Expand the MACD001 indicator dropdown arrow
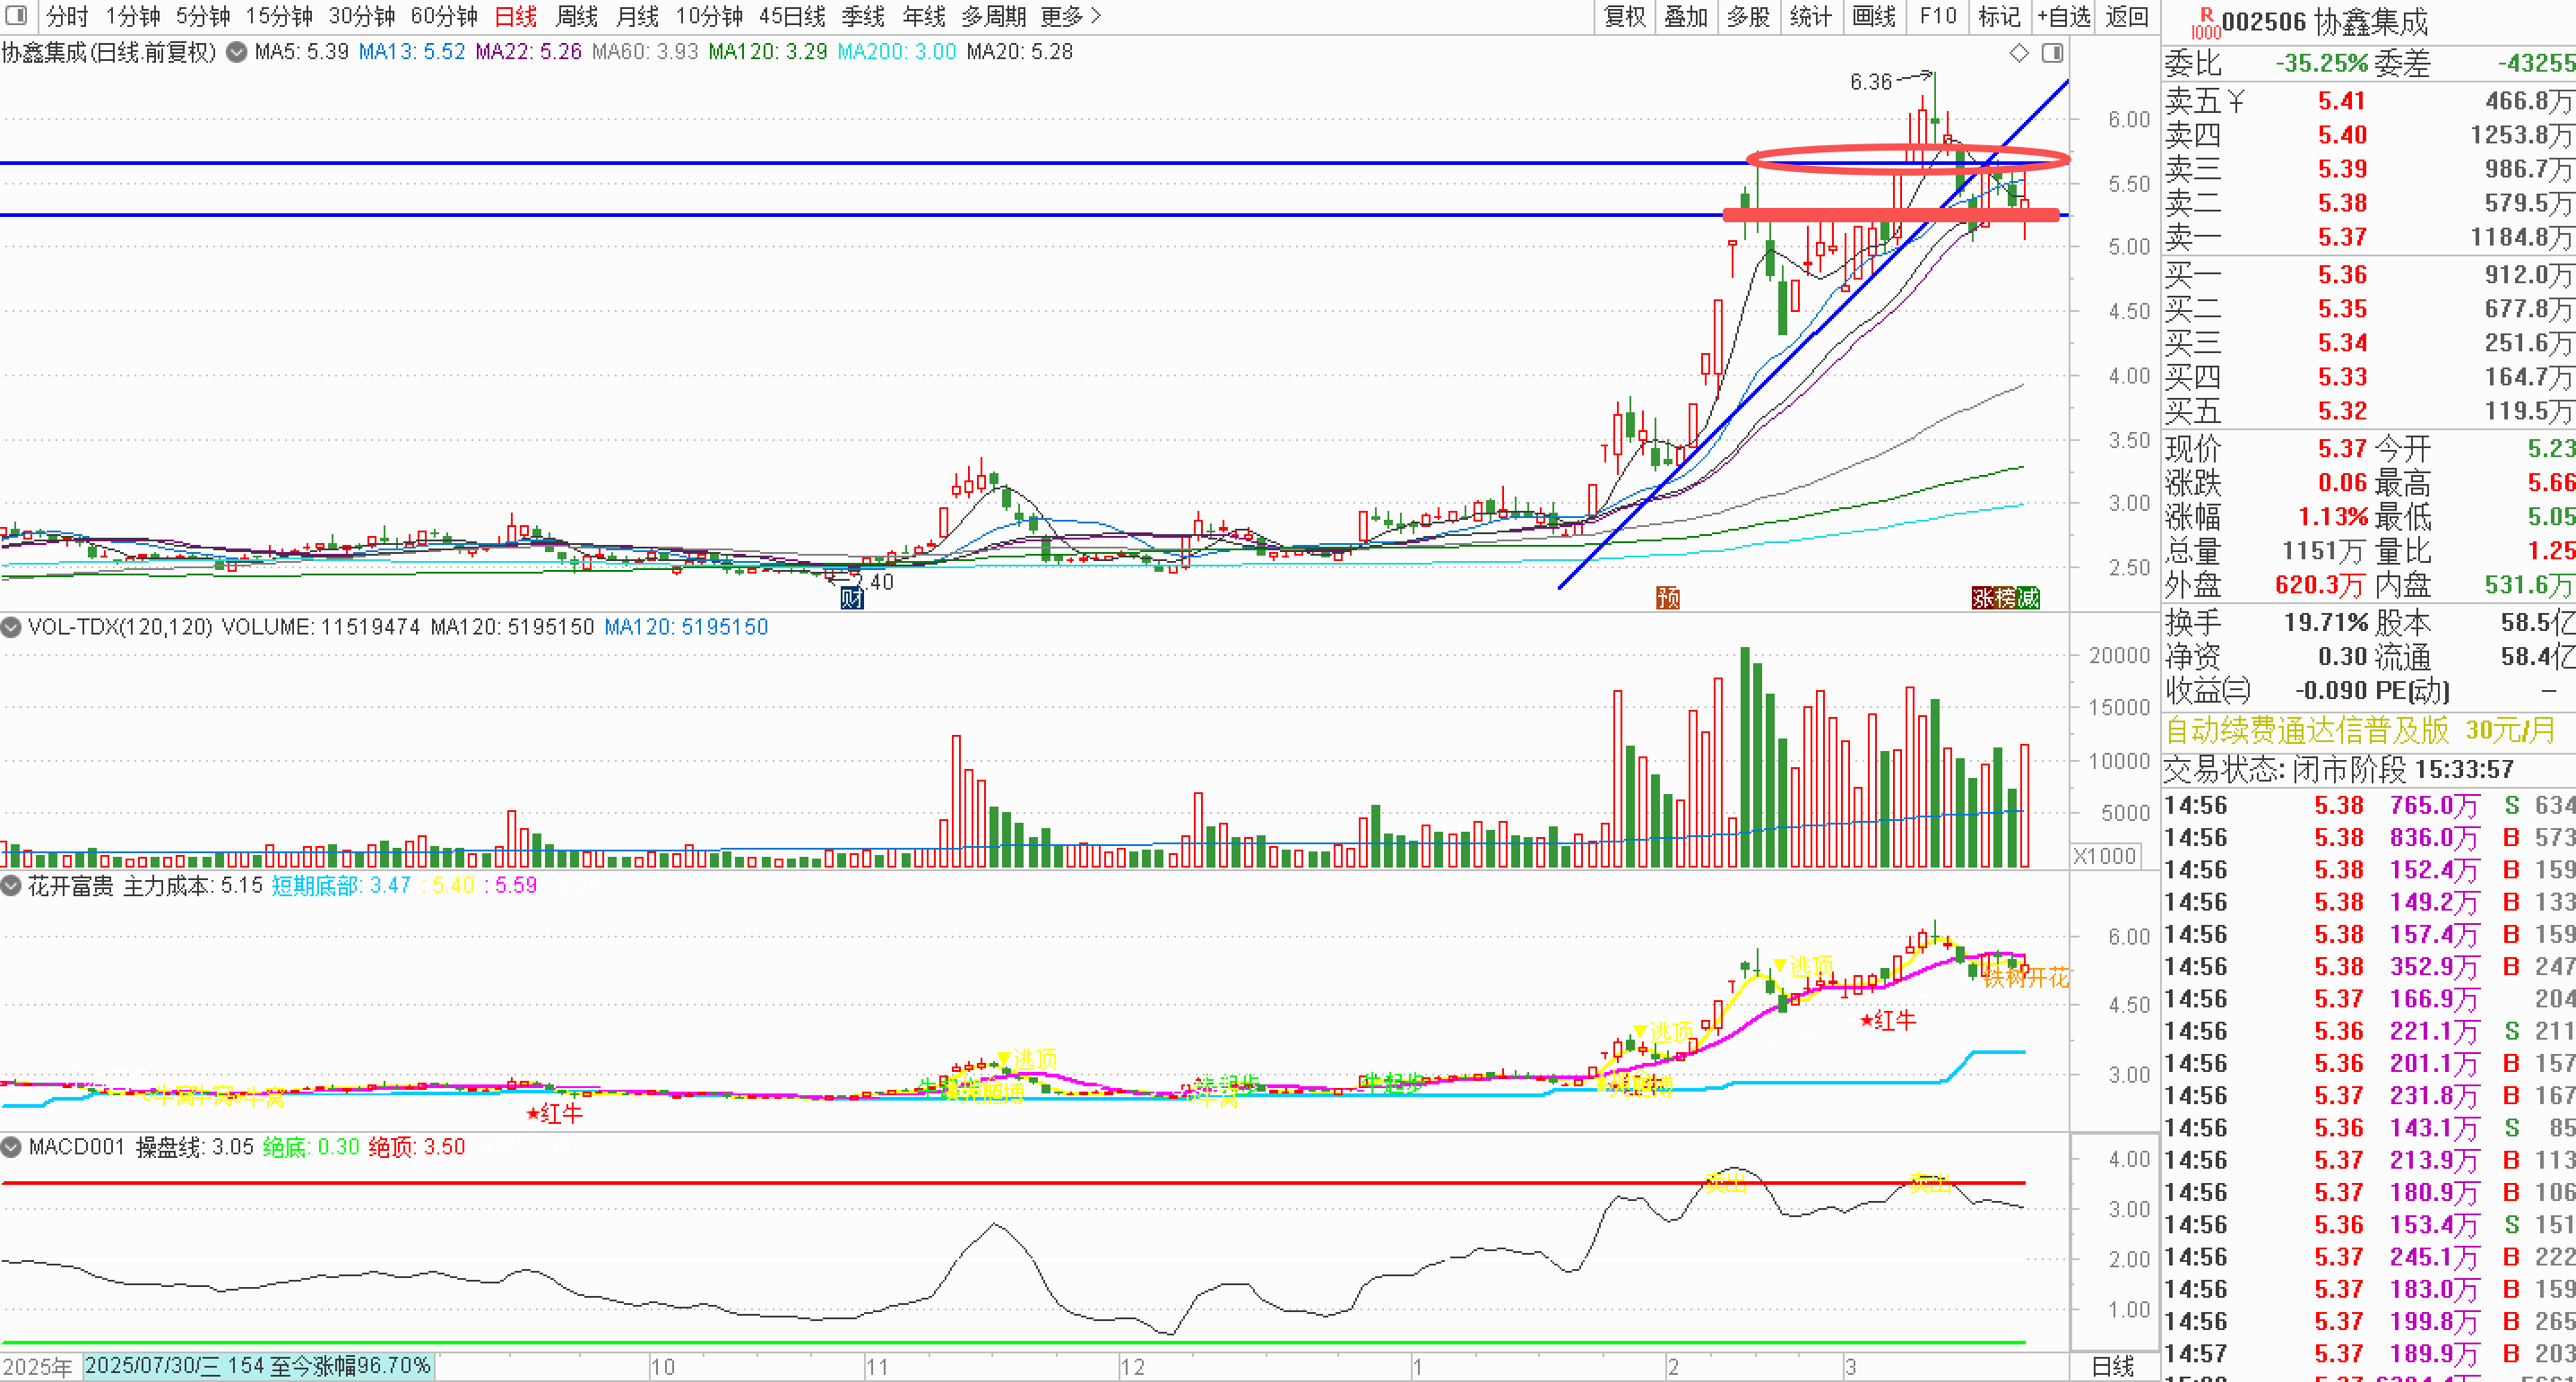This screenshot has height=1382, width=2576. pos(11,1147)
